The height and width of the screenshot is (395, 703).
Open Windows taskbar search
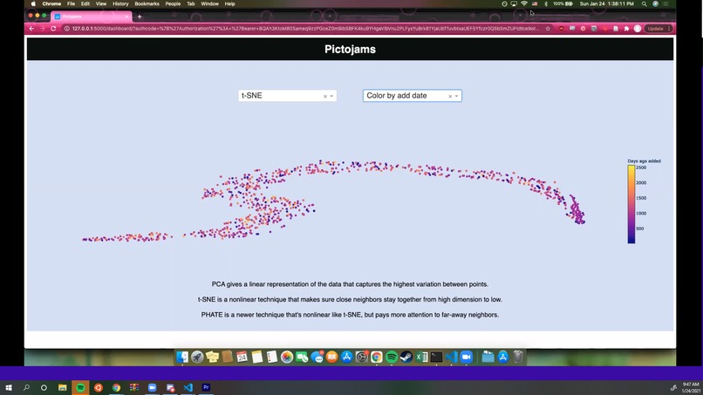coord(26,387)
